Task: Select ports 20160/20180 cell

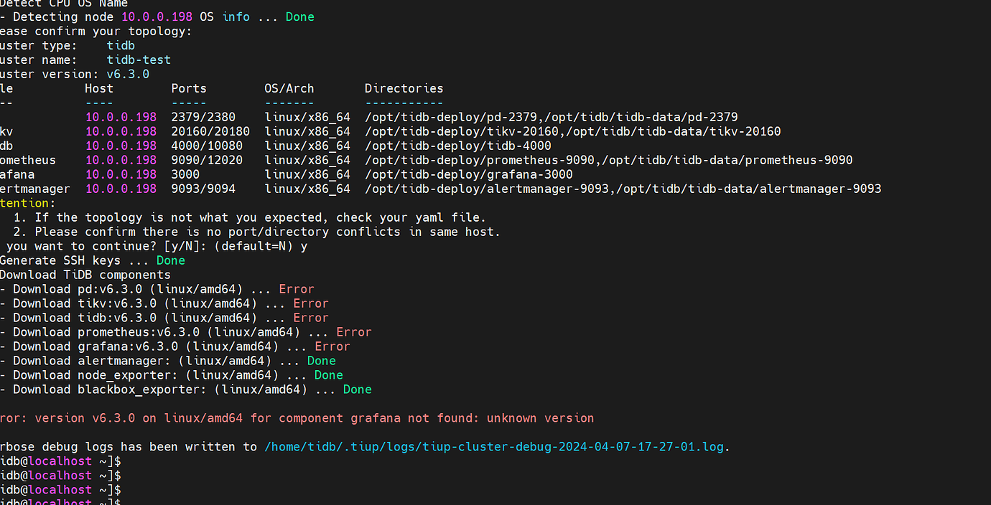Action: pyautogui.click(x=210, y=132)
